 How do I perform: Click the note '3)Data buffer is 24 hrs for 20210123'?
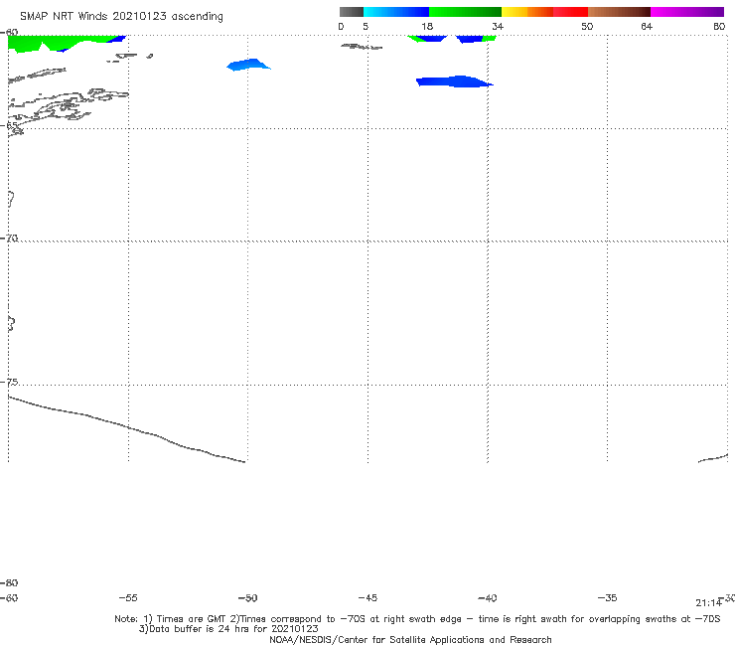coord(228,629)
